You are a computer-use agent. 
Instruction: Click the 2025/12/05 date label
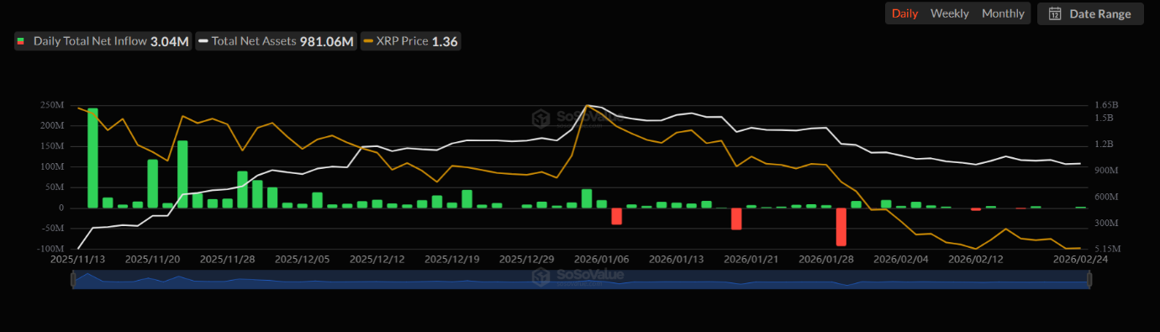[302, 259]
